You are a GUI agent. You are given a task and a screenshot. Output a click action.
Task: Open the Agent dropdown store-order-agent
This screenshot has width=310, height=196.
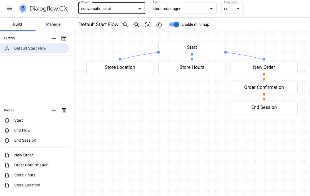183,8
